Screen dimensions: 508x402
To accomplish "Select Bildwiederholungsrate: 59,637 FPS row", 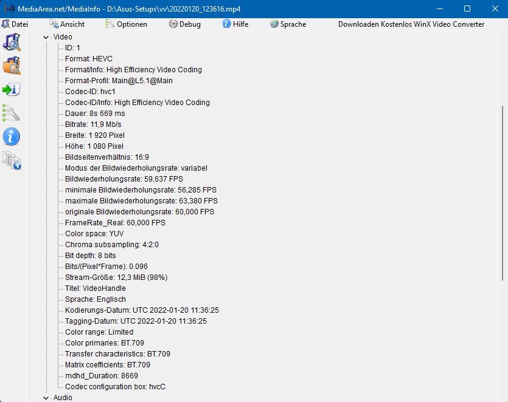I will pos(124,179).
